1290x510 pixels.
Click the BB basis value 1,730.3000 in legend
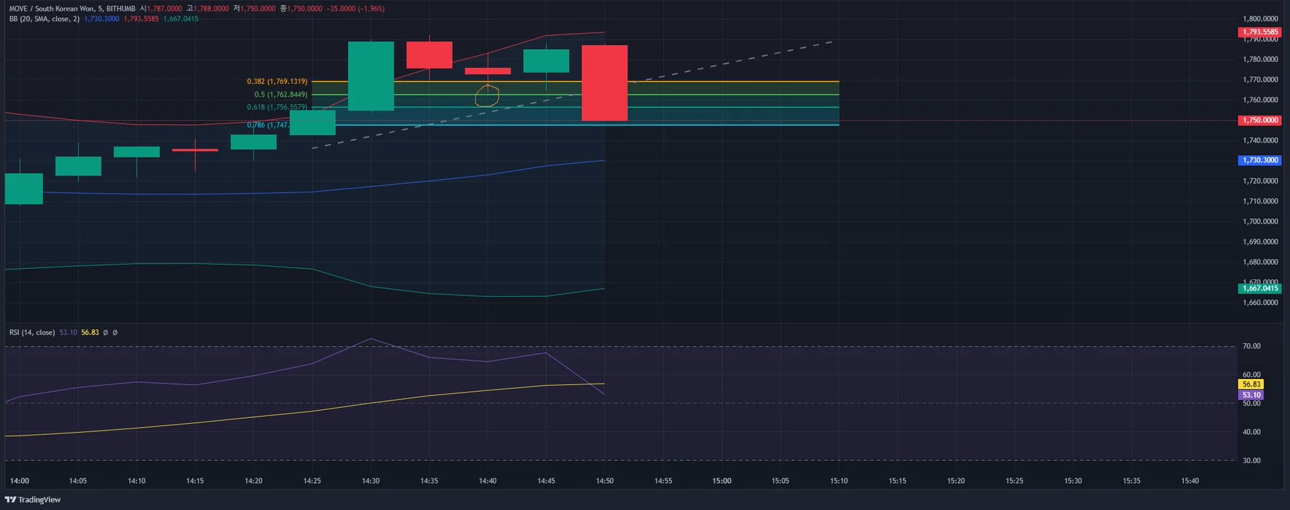pyautogui.click(x=101, y=19)
